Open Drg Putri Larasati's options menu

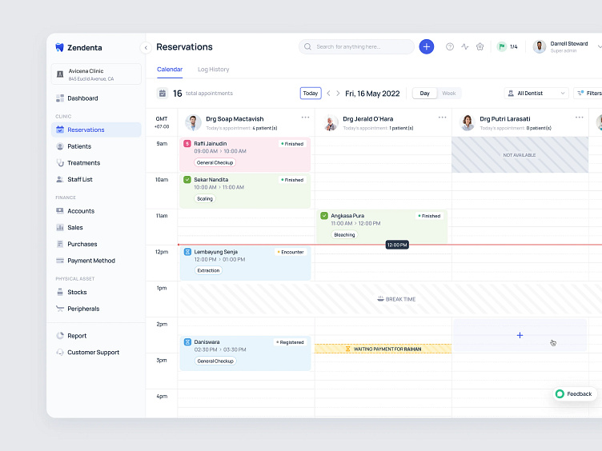click(580, 118)
